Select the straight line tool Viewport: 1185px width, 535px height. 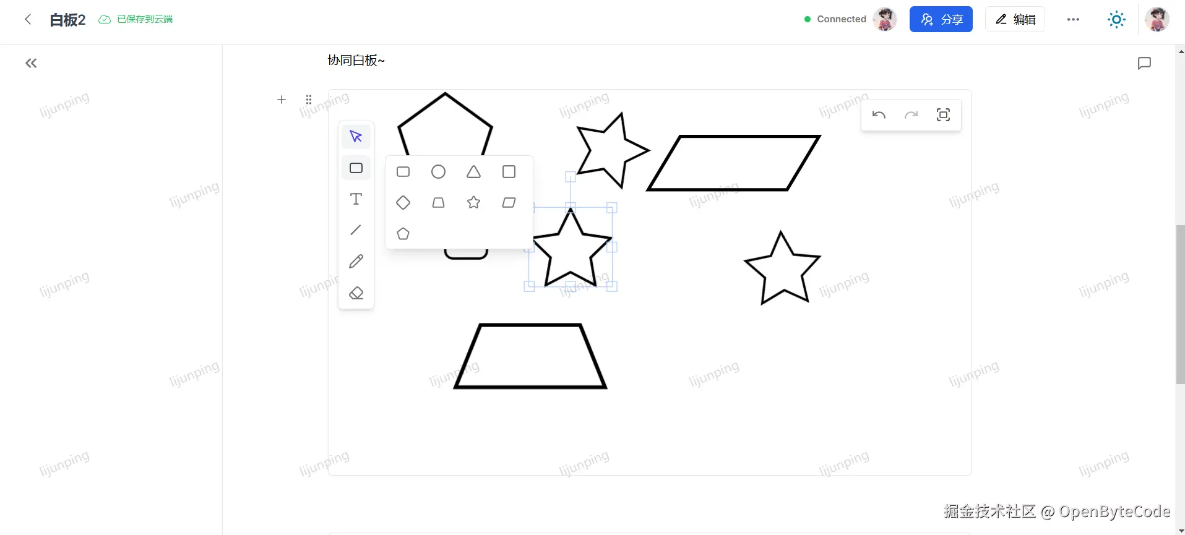(x=356, y=230)
